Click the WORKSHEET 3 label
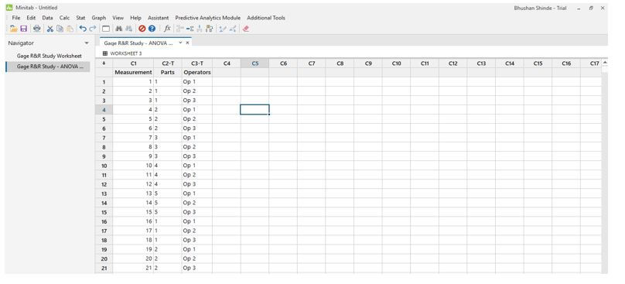625x284 pixels. (x=126, y=53)
